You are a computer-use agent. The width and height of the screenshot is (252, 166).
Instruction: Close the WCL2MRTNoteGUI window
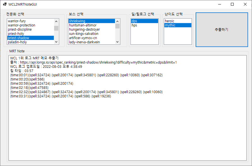point(245,4)
